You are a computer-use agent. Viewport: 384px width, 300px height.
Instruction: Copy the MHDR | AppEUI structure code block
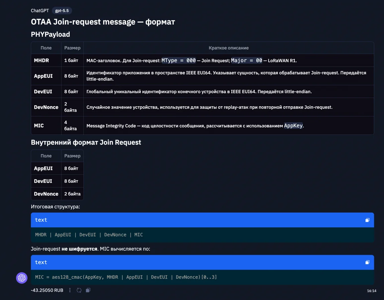click(367, 220)
